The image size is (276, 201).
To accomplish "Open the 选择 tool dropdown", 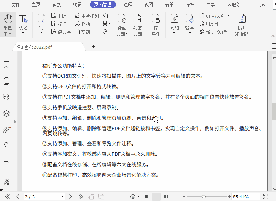I will [x=23, y=33].
